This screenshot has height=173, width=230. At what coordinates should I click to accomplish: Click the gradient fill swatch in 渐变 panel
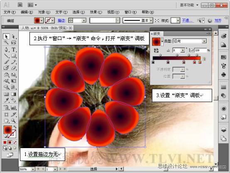click(157, 41)
